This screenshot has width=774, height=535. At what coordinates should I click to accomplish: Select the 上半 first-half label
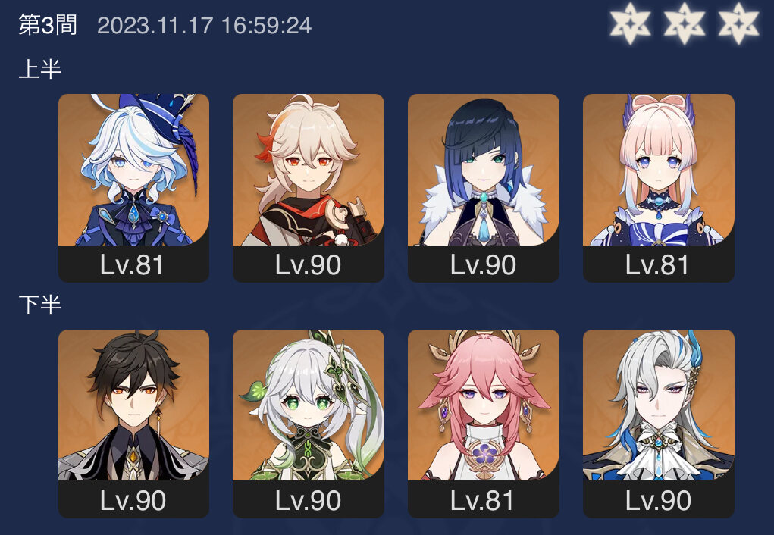tap(40, 69)
